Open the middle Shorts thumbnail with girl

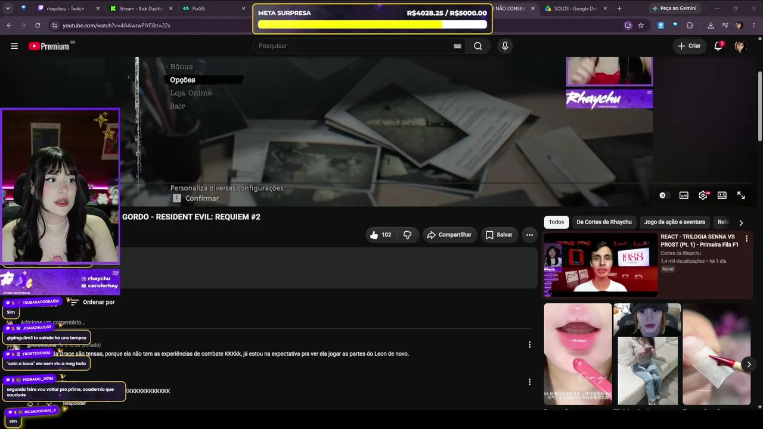tap(647, 354)
